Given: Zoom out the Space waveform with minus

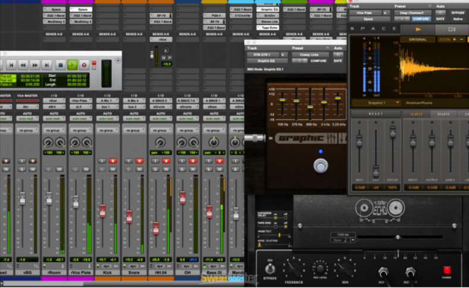Looking at the screenshot, I should point(461,39).
